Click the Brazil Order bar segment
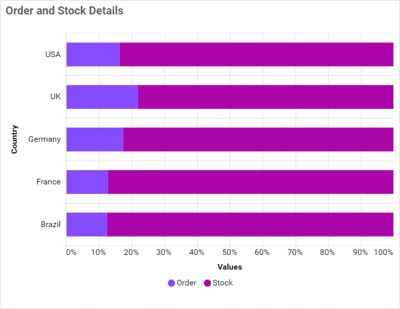Image resolution: width=400 pixels, height=309 pixels. coord(86,225)
